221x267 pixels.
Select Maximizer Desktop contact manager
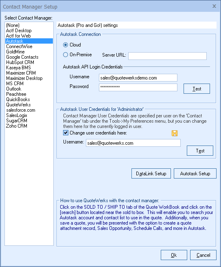pyautogui.click(x=29, y=78)
